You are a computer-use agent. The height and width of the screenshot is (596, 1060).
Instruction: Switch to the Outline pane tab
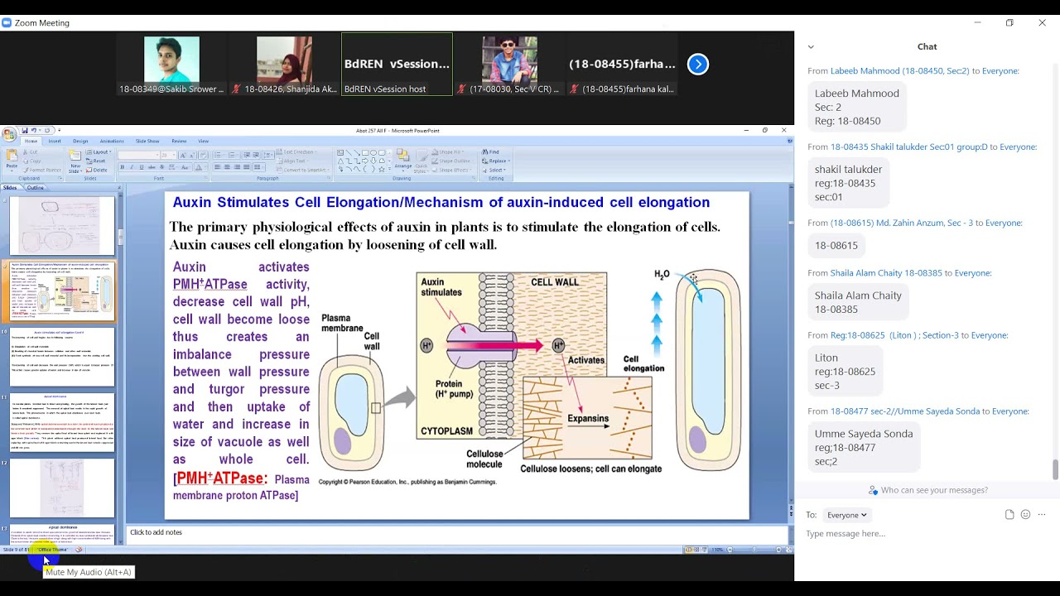[x=35, y=188]
